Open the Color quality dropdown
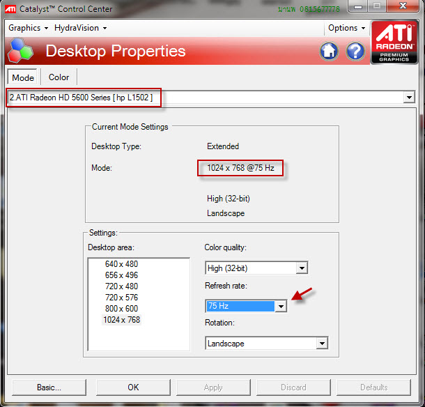The height and width of the screenshot is (407, 425). (x=256, y=268)
